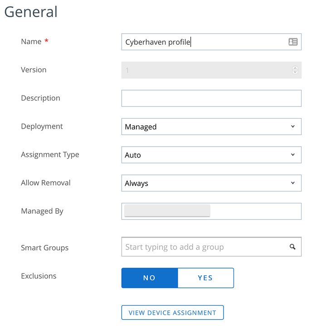Open the Allow Removal dropdown showing Always
Viewport: 322px width, 326px height.
coord(211,183)
